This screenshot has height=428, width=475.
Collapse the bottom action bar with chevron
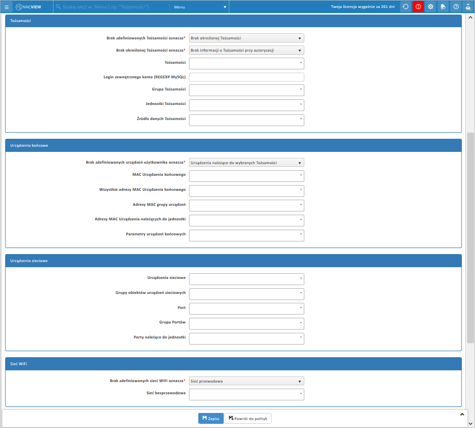point(462,414)
